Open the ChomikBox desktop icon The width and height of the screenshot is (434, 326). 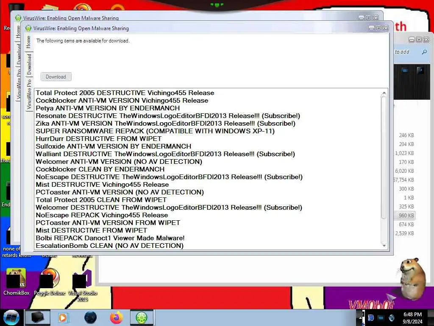(x=17, y=281)
